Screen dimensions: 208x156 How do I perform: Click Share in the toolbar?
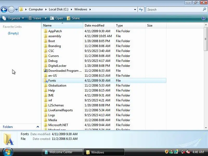click(x=73, y=18)
